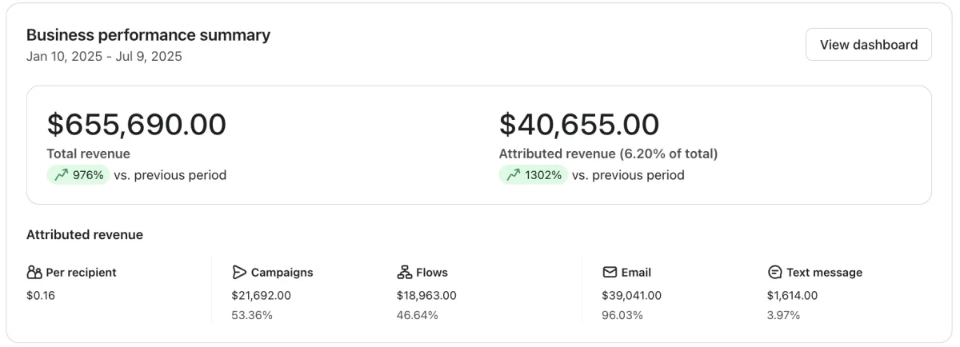This screenshot has height=347, width=960.
Task: Open the Campaigns revenue label
Action: coord(282,273)
